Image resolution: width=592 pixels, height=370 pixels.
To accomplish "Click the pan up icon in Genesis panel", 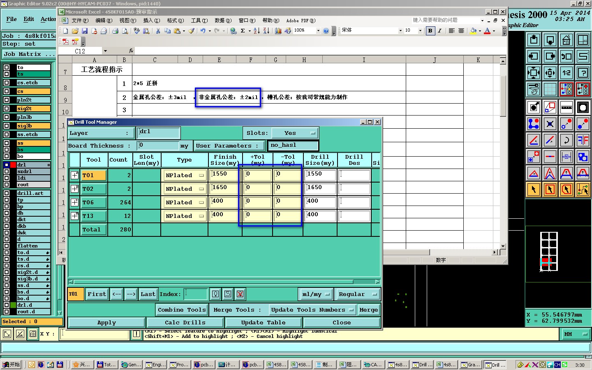I will pos(534,40).
